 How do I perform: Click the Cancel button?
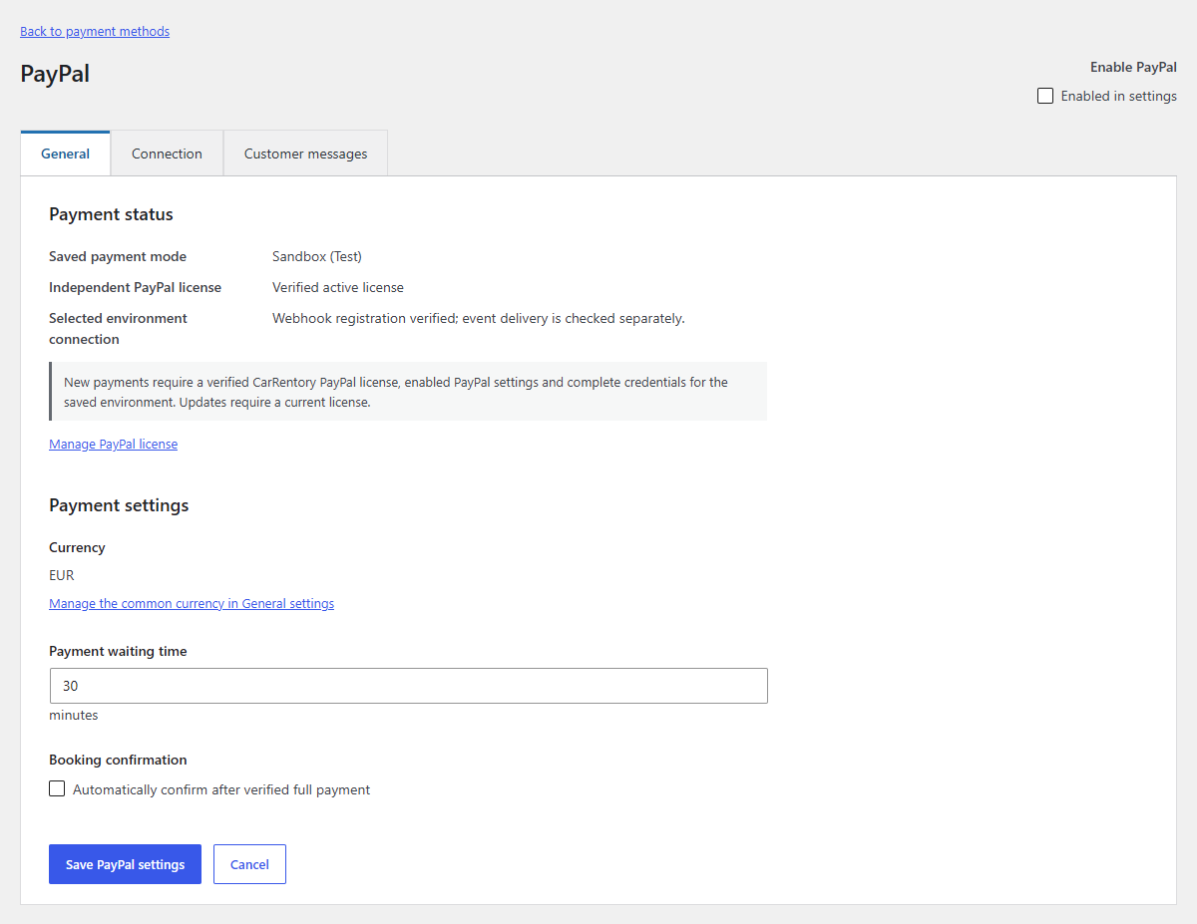coord(249,864)
